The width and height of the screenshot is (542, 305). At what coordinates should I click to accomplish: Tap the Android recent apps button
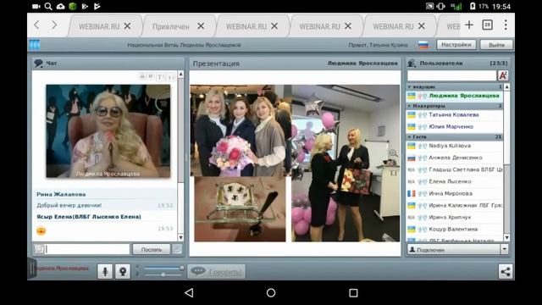pyautogui.click(x=353, y=293)
